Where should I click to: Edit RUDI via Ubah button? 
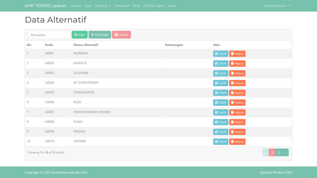[x=221, y=102]
